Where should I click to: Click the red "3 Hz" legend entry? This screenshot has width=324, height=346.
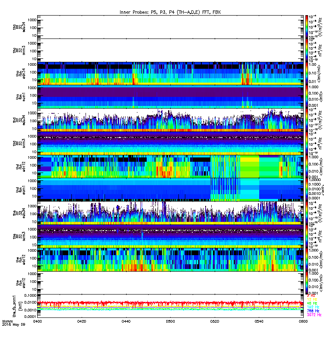(311, 295)
